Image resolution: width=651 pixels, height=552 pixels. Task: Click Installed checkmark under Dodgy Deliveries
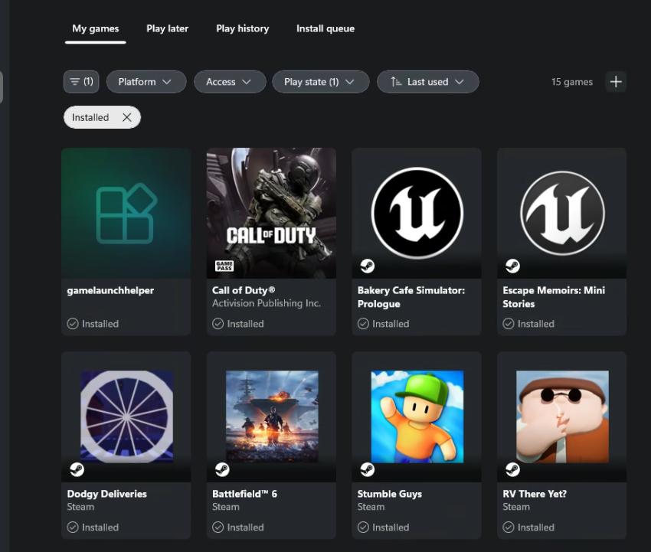pyautogui.click(x=73, y=528)
